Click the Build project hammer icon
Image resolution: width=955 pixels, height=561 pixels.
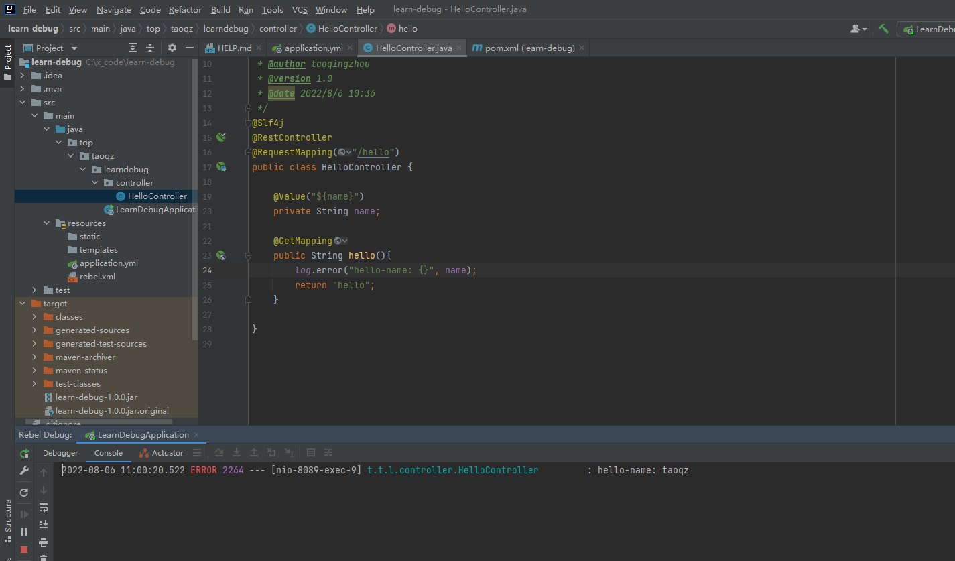[884, 29]
